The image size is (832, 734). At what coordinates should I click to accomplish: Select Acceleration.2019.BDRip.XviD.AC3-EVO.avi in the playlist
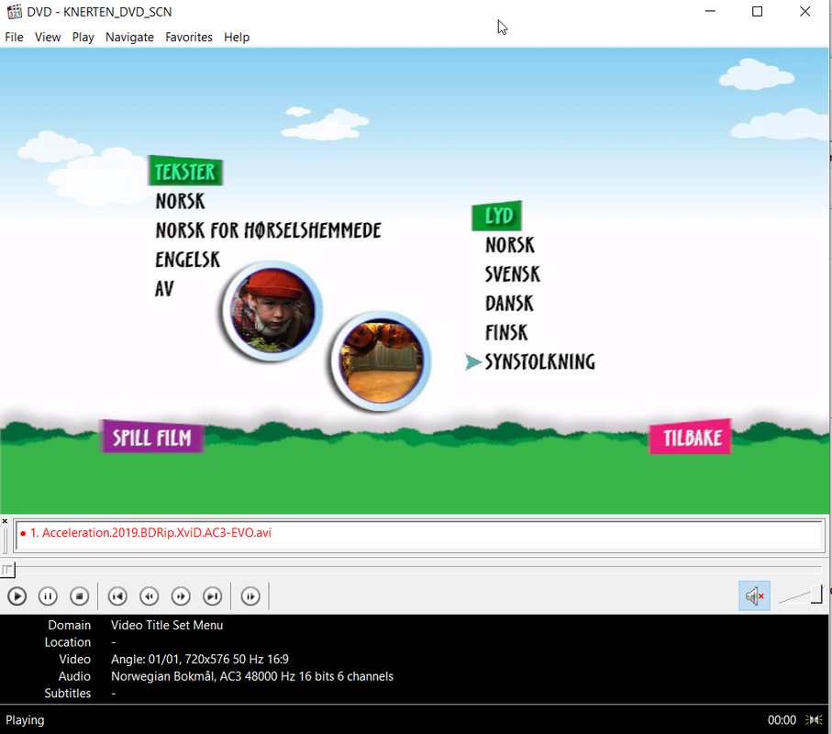click(150, 532)
